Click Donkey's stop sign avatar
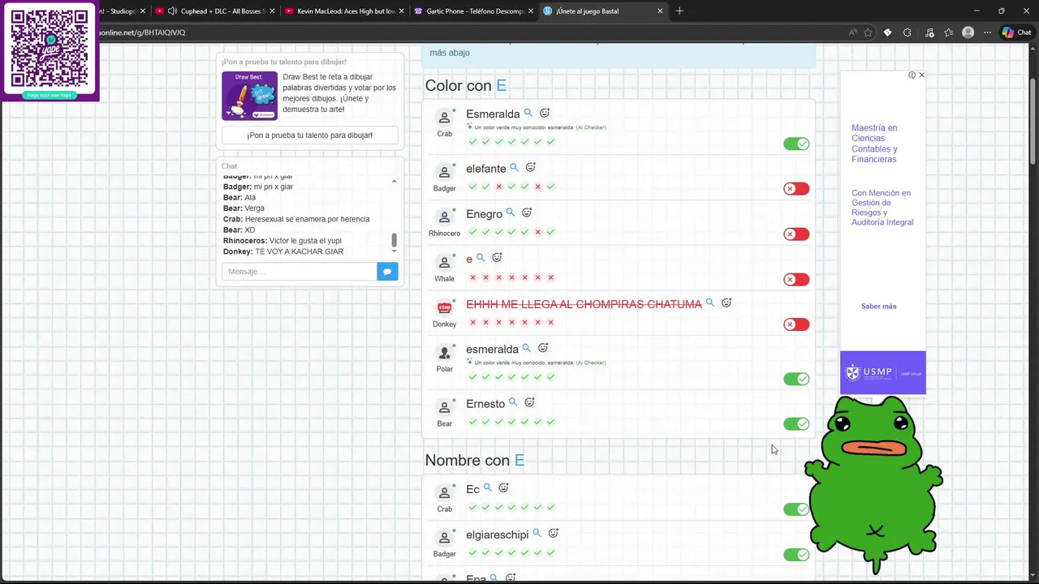The width and height of the screenshot is (1039, 584). pyautogui.click(x=444, y=307)
